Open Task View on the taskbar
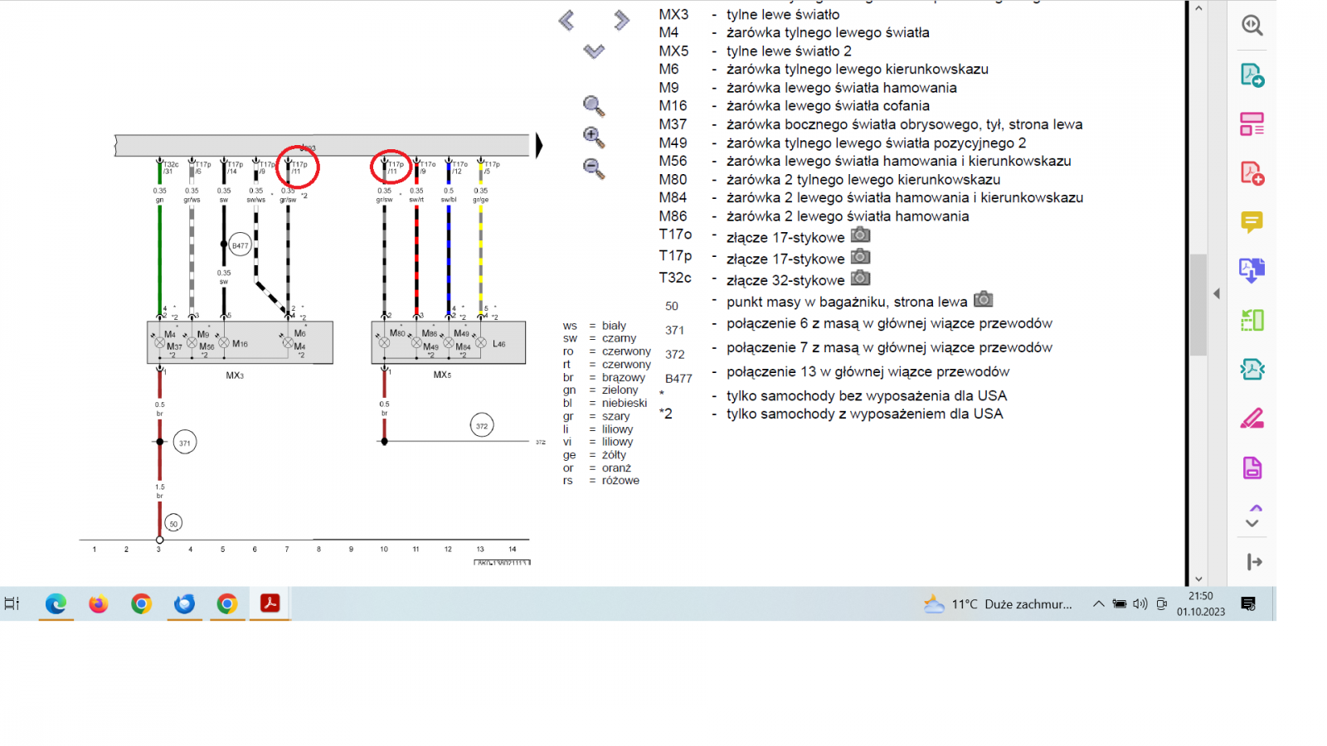 pyautogui.click(x=12, y=603)
